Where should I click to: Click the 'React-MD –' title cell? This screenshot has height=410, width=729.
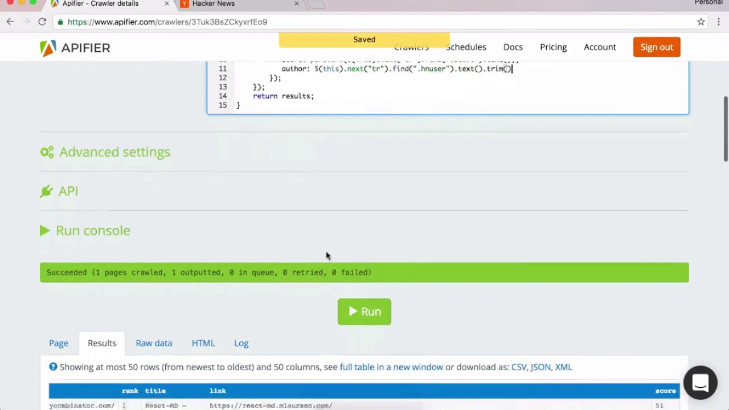pyautogui.click(x=166, y=405)
